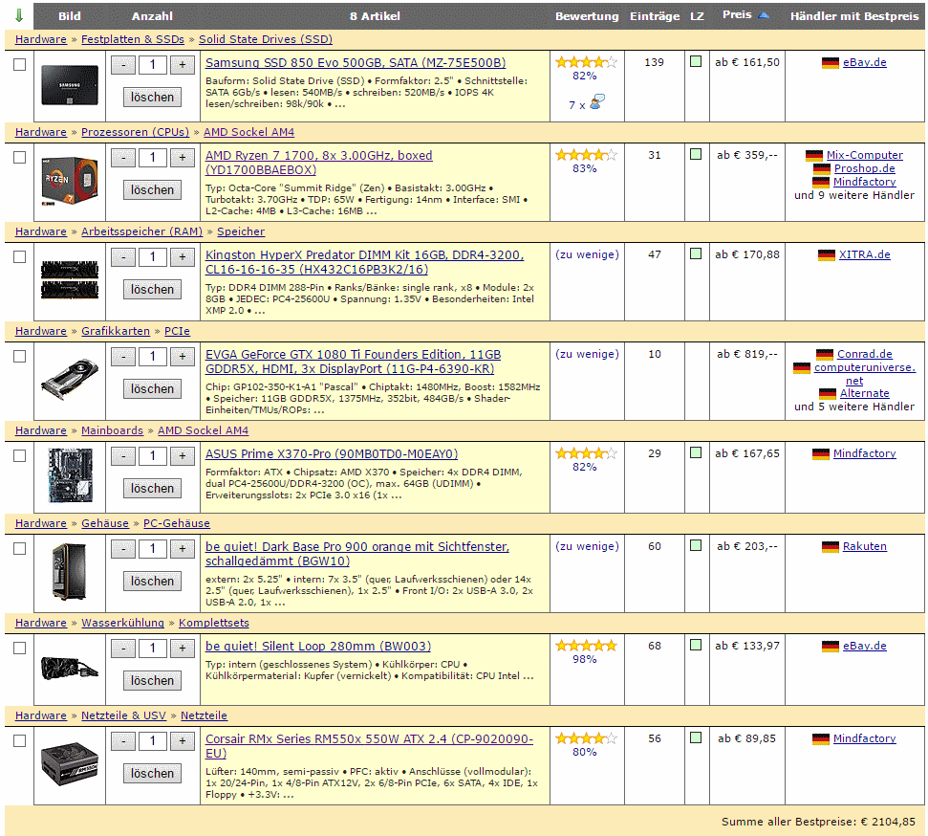
Task: Click the star rating of AMD Ryzen 7 1700
Action: (586, 155)
